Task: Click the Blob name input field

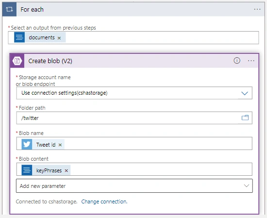Action: (x=134, y=143)
